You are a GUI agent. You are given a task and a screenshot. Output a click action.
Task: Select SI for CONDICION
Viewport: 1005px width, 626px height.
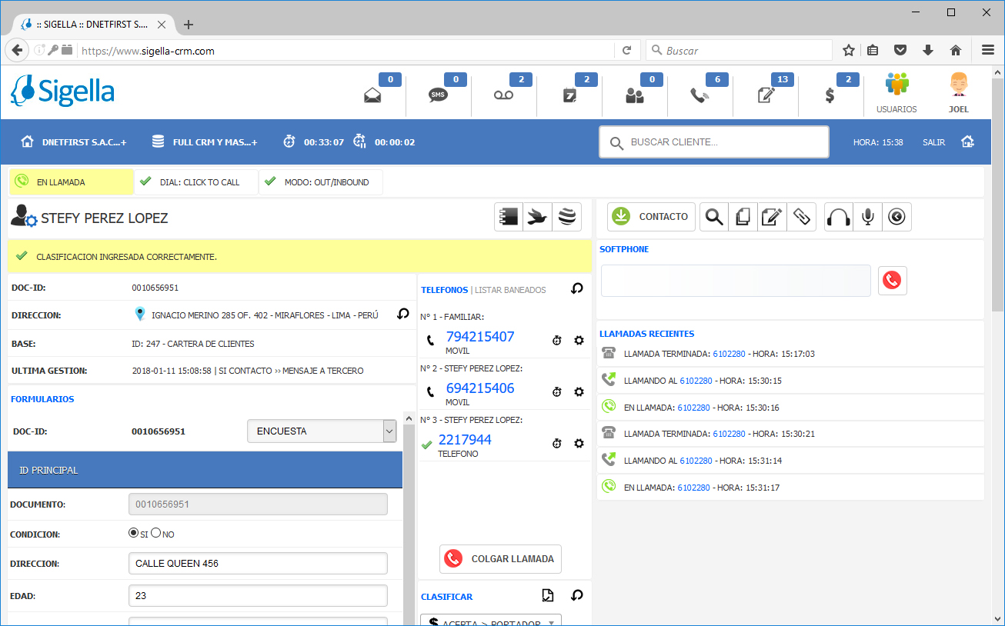click(133, 533)
